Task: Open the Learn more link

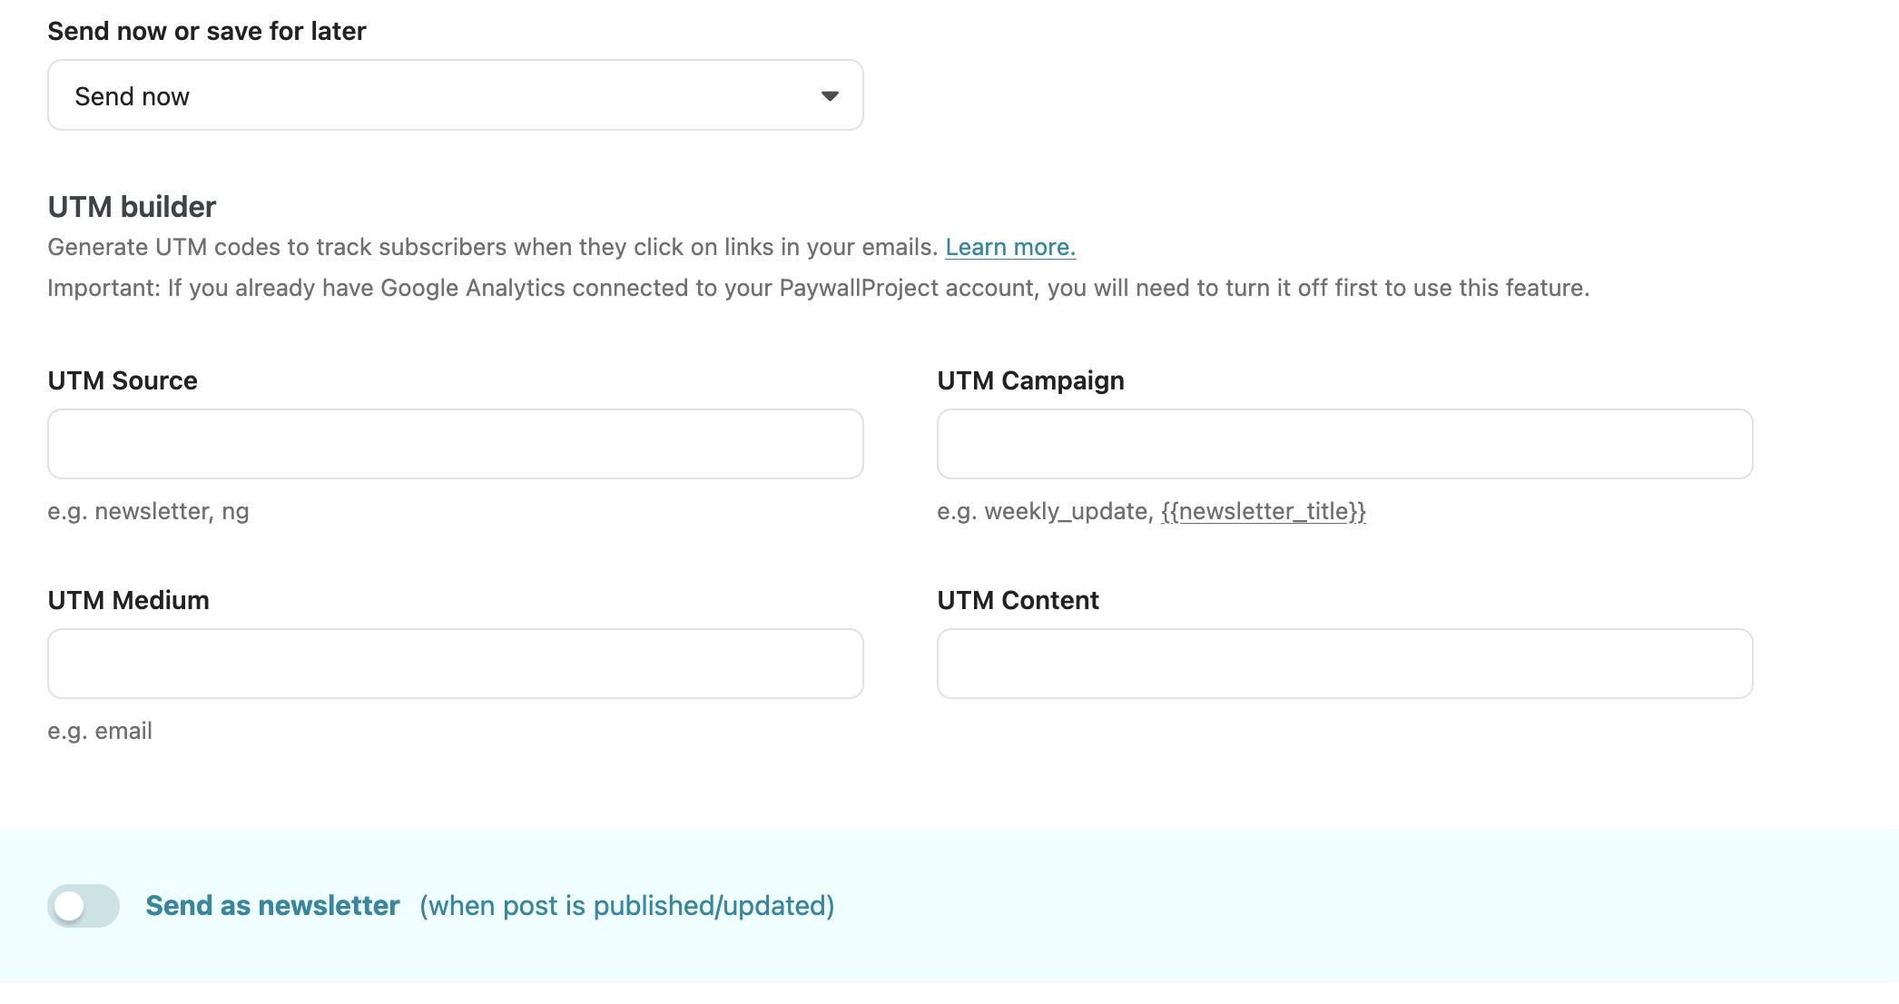Action: click(x=1009, y=247)
